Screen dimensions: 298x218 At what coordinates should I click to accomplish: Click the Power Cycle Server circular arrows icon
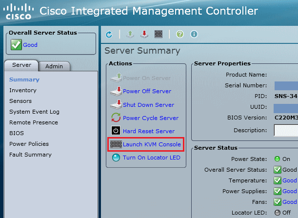tap(116, 118)
